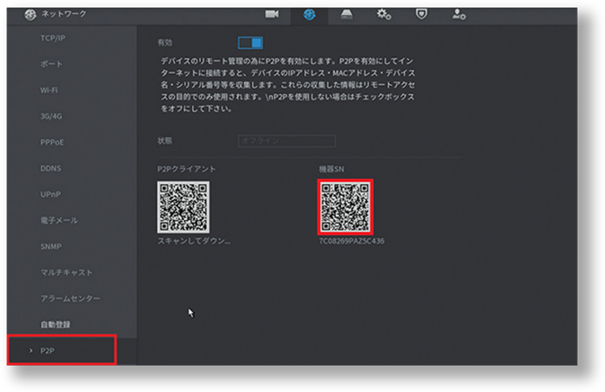Select マルチキャスト in the sidebar
The image size is (605, 392).
66,273
